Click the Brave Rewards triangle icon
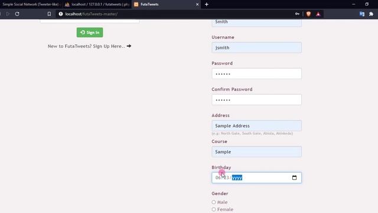The width and height of the screenshot is (378, 213). (318, 14)
